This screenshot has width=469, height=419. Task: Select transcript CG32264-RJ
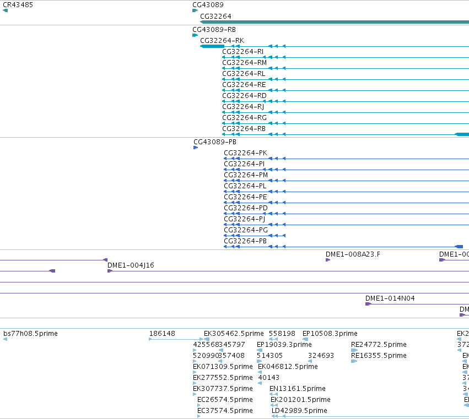coord(243,107)
